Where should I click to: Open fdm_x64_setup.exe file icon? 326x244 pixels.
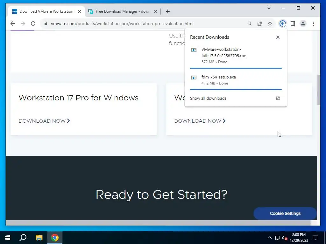point(194,78)
